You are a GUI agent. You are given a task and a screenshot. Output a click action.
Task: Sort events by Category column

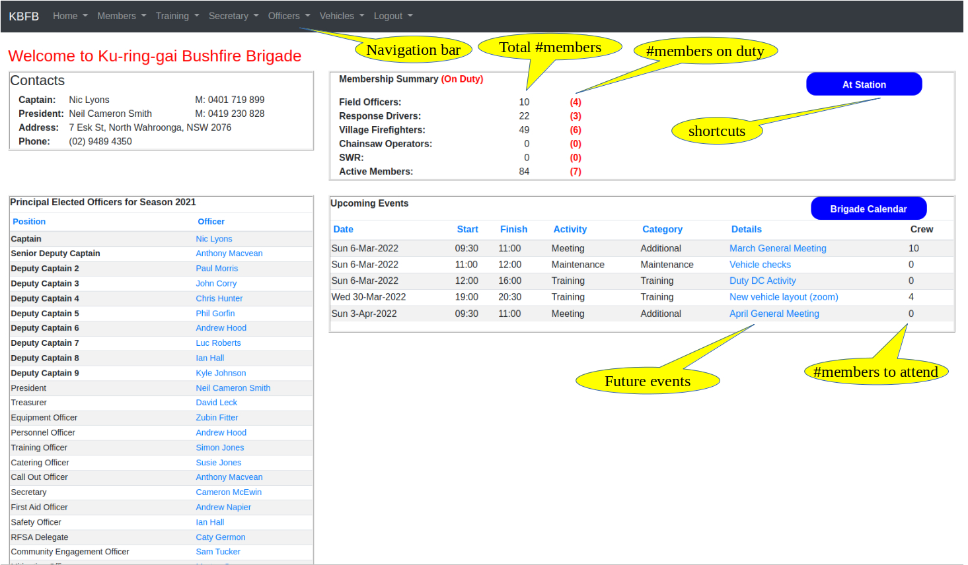point(662,229)
